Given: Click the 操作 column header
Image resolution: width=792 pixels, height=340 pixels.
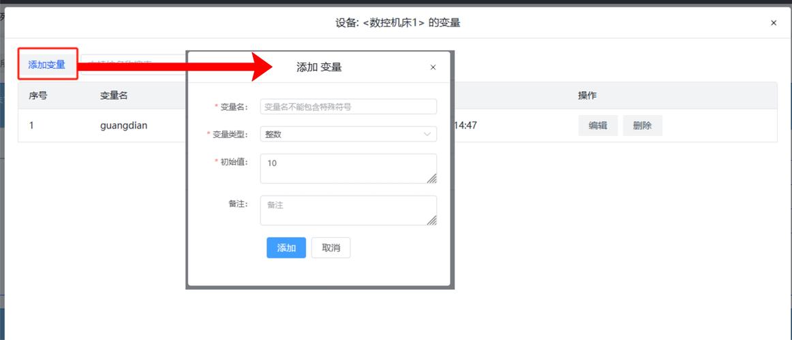Looking at the screenshot, I should coord(587,96).
